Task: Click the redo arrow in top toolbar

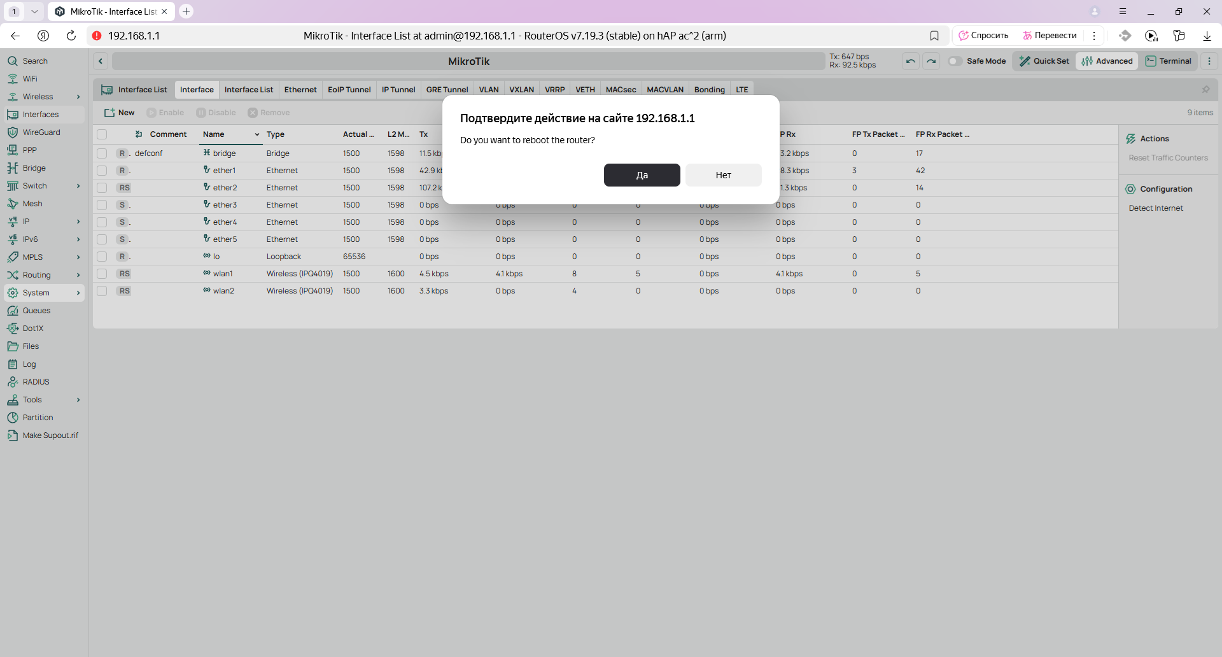Action: 931,61
